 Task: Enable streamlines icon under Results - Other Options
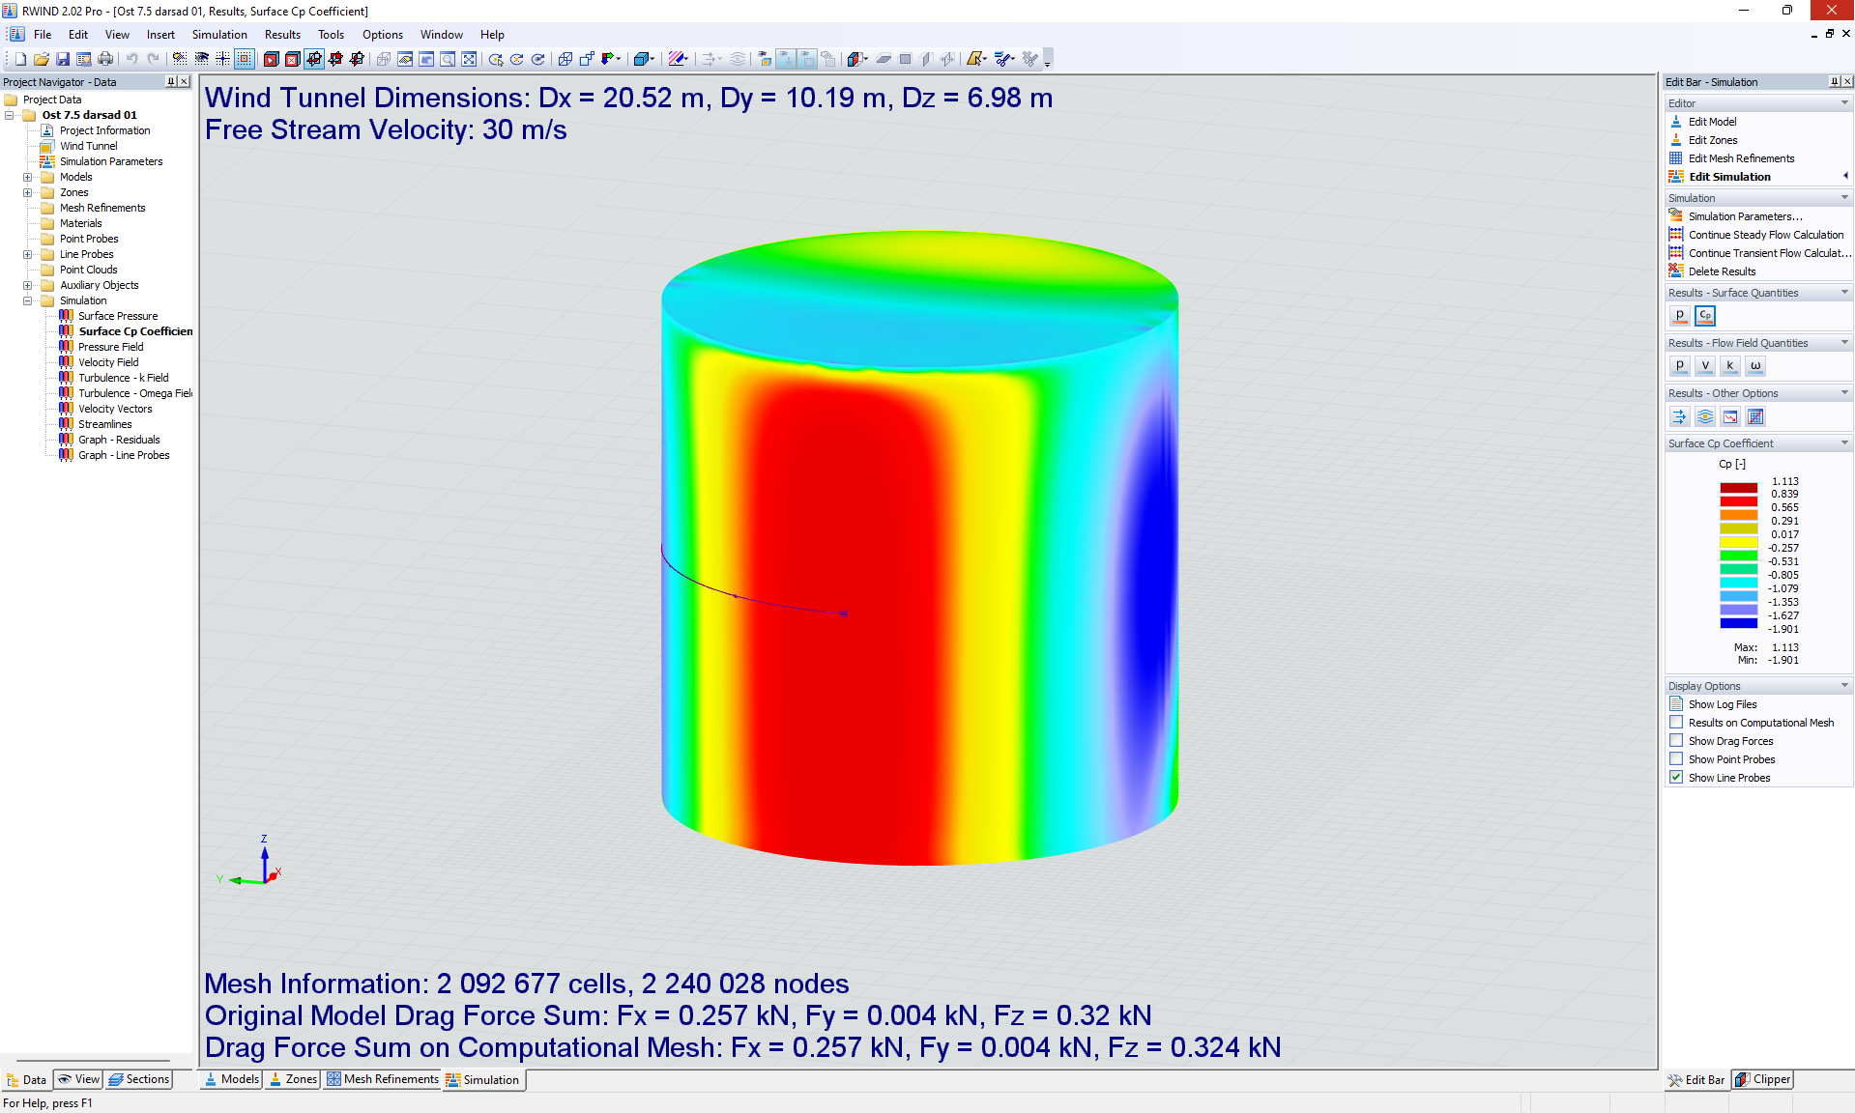(1704, 416)
